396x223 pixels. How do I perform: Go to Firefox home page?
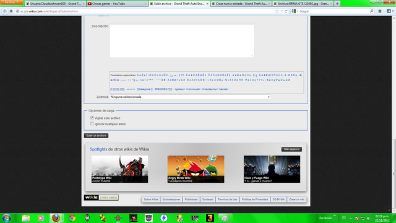[380, 11]
